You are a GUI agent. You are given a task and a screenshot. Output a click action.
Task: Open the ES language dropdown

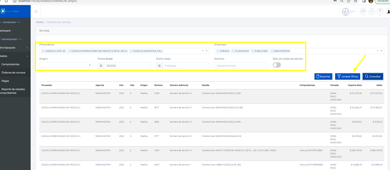tap(353, 11)
